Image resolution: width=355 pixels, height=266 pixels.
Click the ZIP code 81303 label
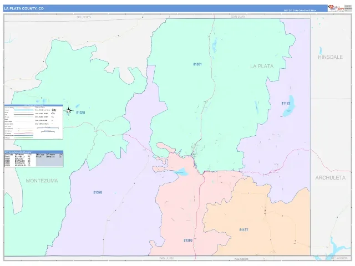188,240
